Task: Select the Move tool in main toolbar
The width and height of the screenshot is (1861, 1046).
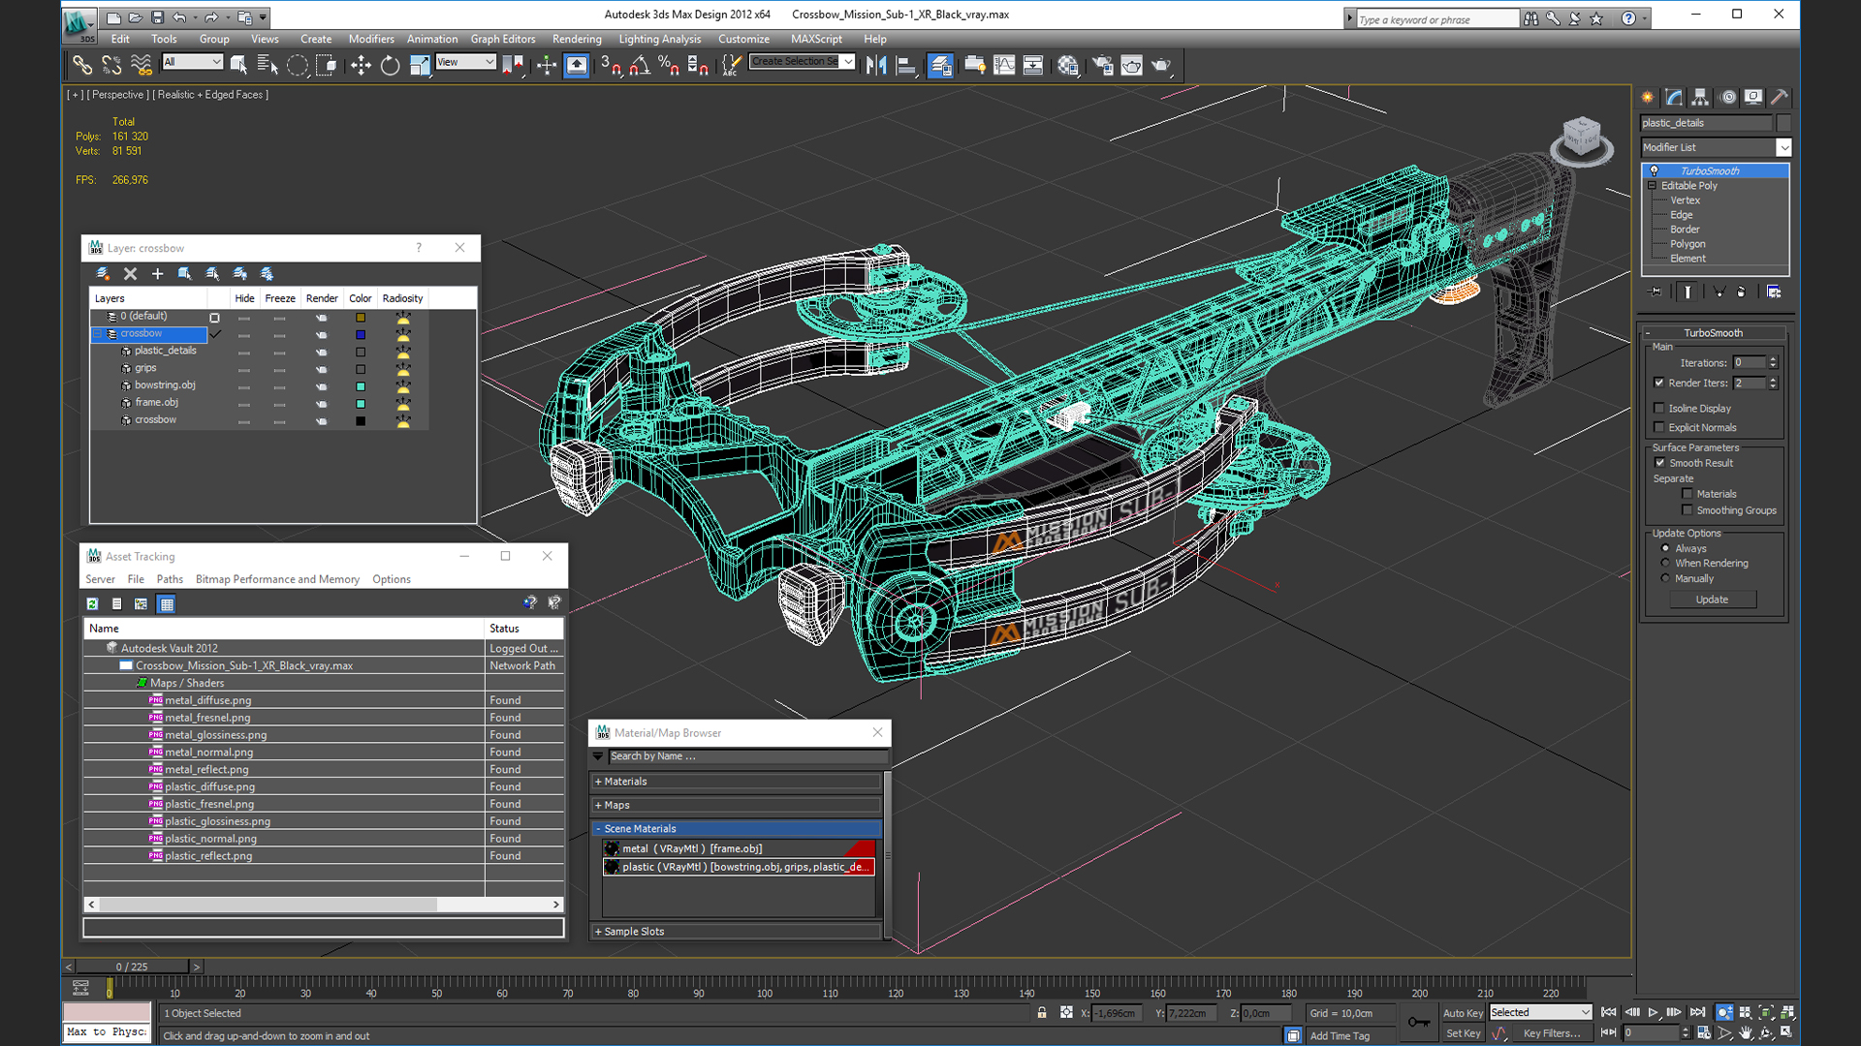Action: (x=361, y=65)
